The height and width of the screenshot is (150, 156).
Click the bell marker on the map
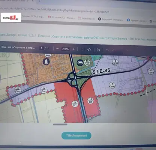tap(46, 62)
